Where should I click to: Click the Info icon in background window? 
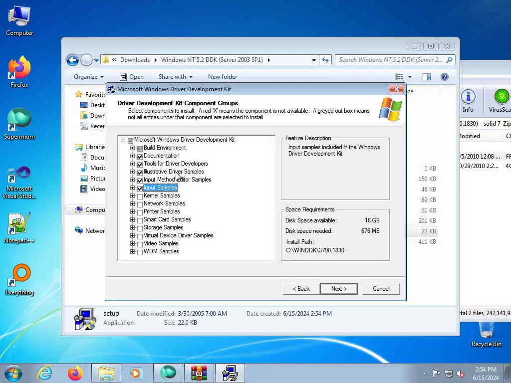468,101
